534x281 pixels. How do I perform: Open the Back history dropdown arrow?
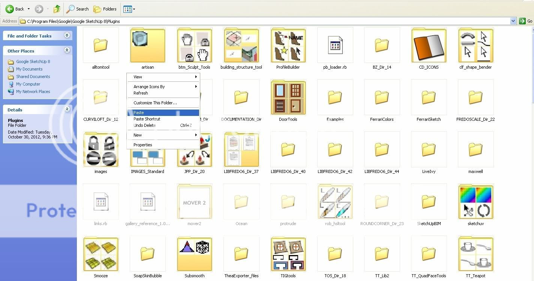[28, 9]
